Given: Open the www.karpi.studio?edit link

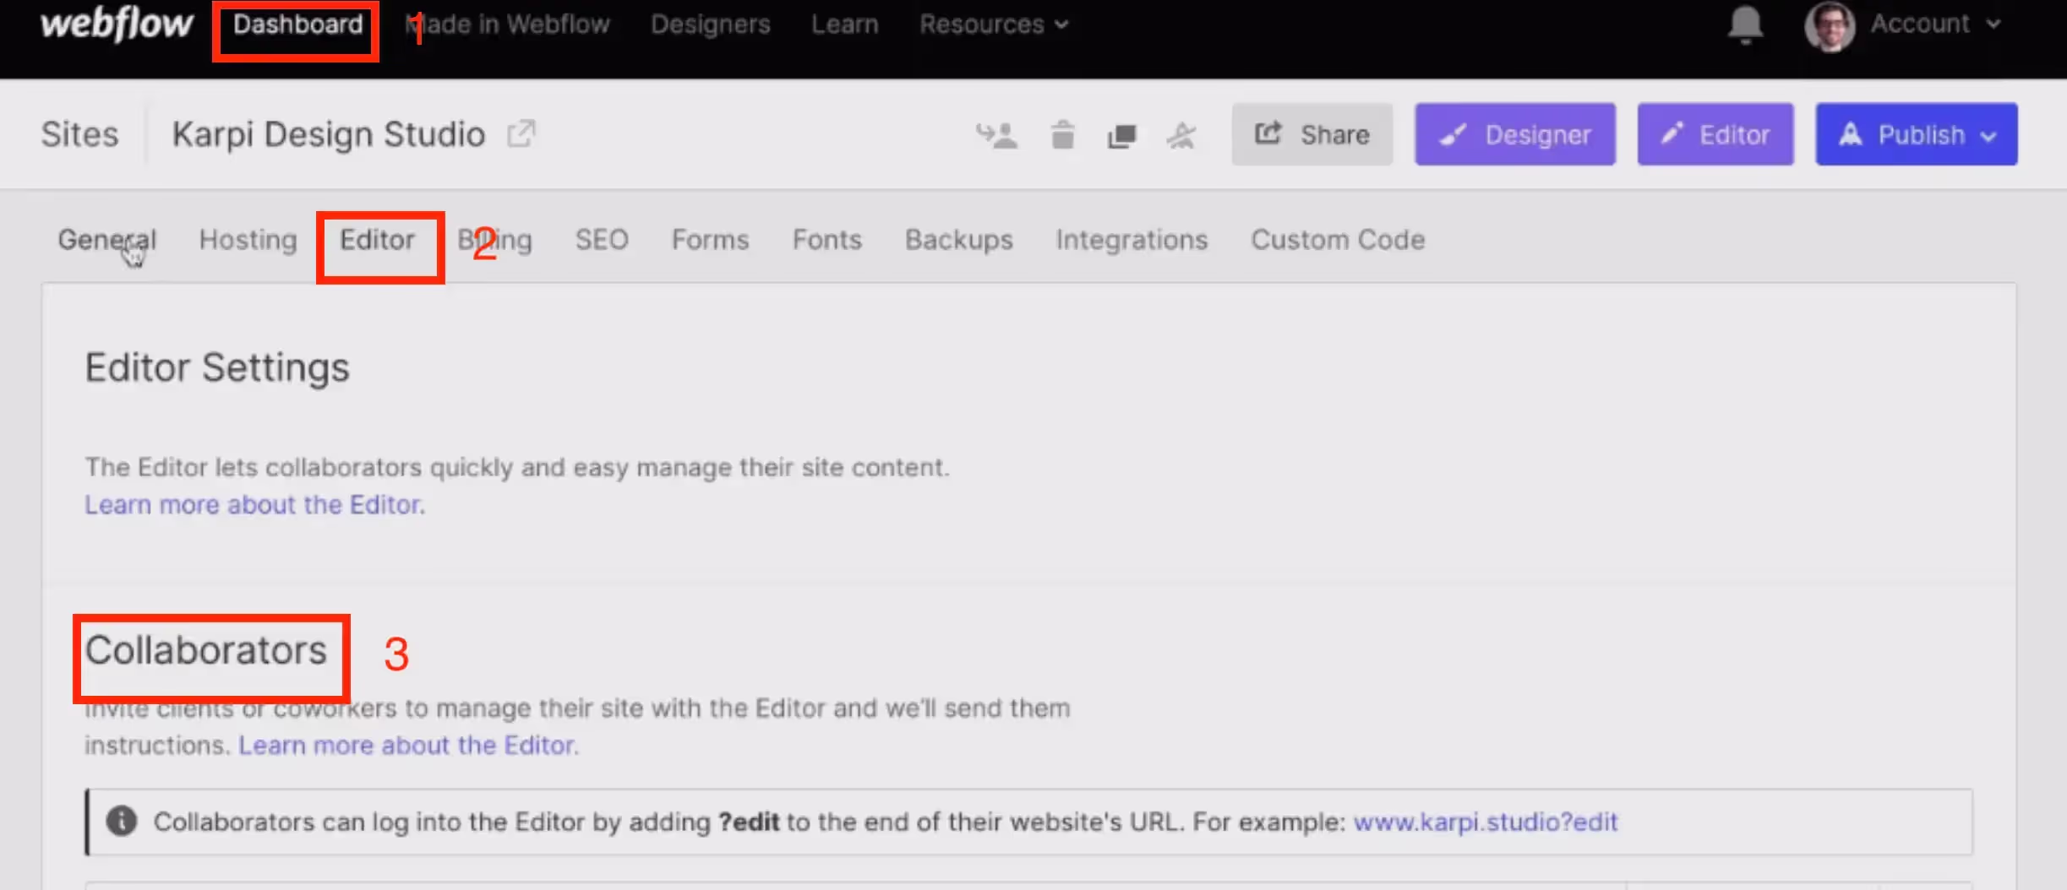Looking at the screenshot, I should pos(1486,822).
